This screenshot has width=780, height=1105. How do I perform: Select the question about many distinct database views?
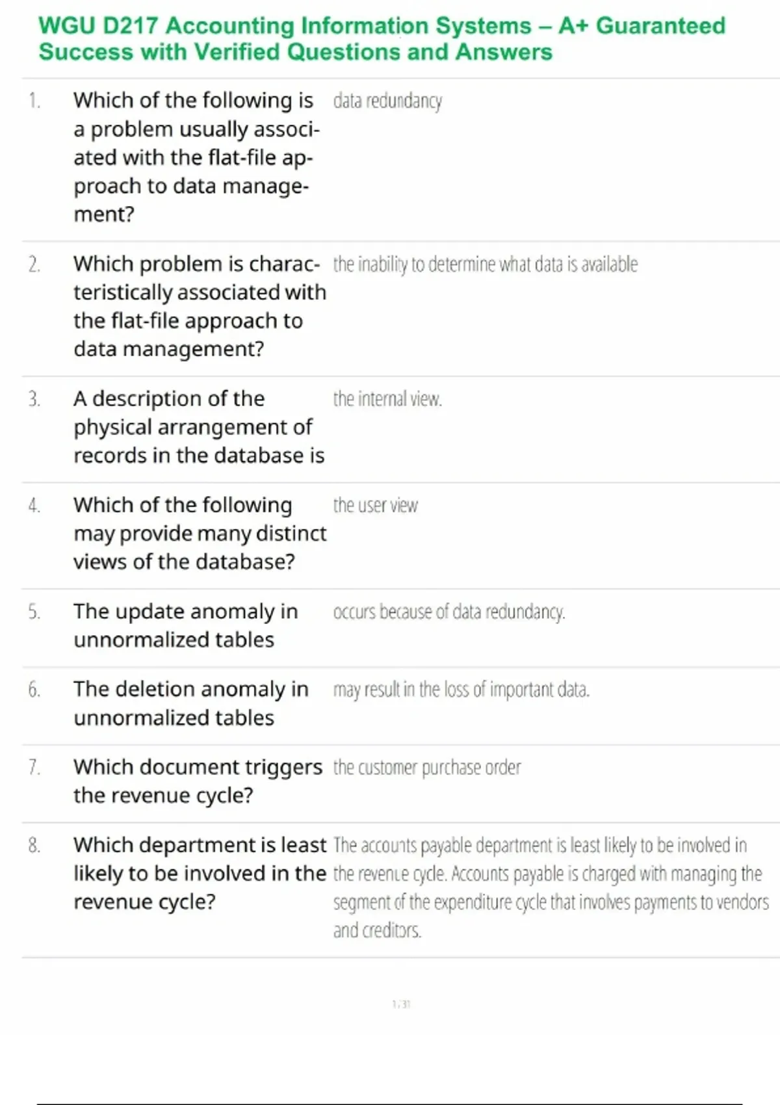(x=200, y=533)
